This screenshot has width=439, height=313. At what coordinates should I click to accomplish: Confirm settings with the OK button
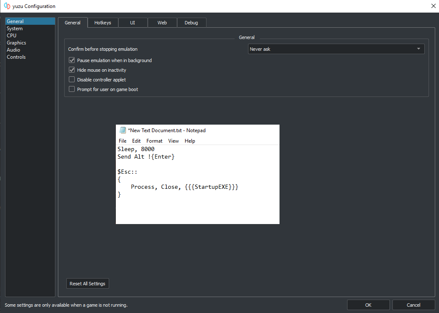368,305
